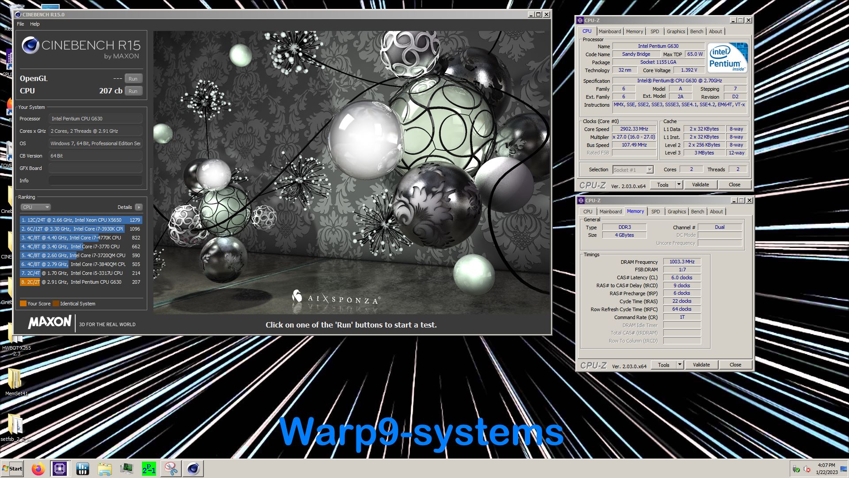The width and height of the screenshot is (849, 478).
Task: Click Tools button in Memory CPU-Z
Action: (x=664, y=365)
